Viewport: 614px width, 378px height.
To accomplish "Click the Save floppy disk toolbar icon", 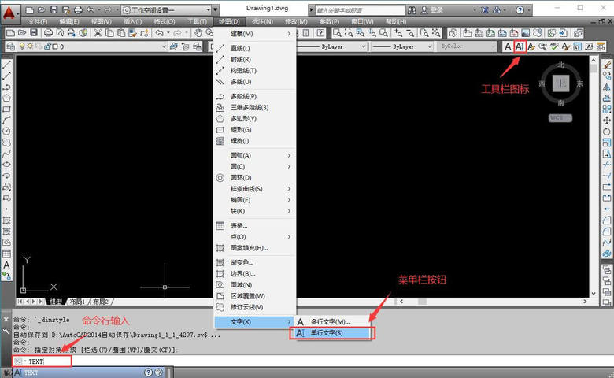I will pos(35,33).
